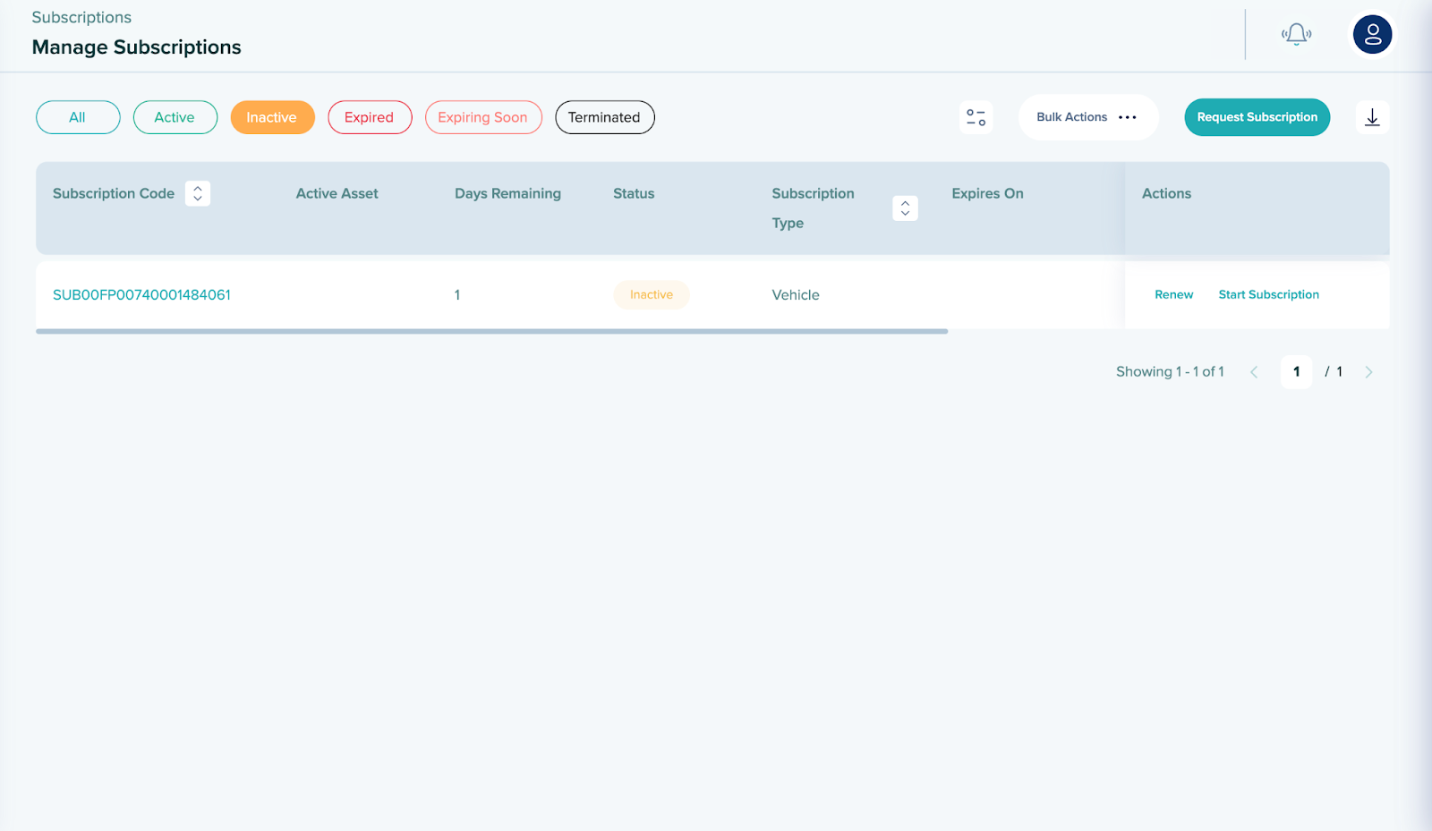Go to previous page arrow

coord(1254,372)
